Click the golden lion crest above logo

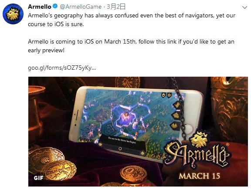200,139
